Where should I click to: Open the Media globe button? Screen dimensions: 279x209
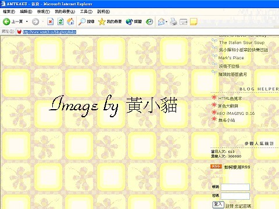(x=134, y=21)
